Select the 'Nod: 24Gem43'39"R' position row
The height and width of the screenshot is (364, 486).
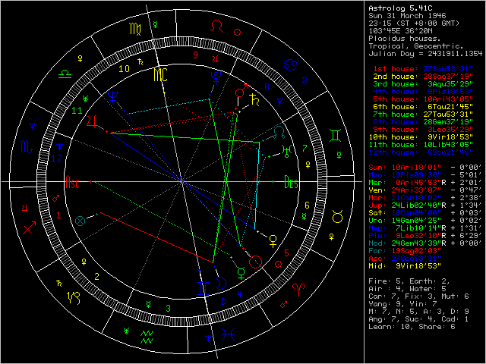(x=425, y=243)
